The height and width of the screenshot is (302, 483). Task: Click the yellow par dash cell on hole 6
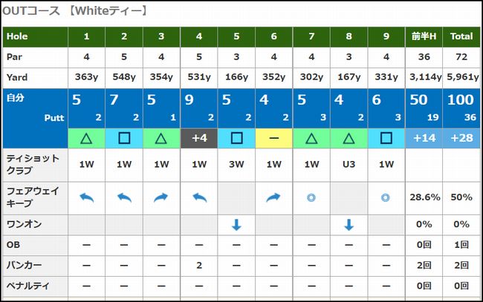tap(273, 138)
